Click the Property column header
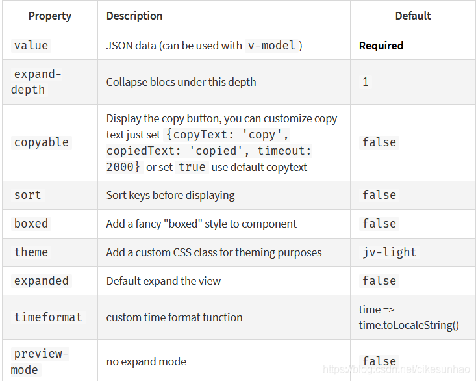This screenshot has width=476, height=381. point(49,16)
